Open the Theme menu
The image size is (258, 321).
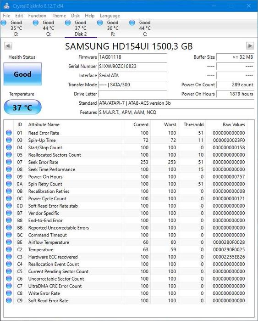click(59, 16)
